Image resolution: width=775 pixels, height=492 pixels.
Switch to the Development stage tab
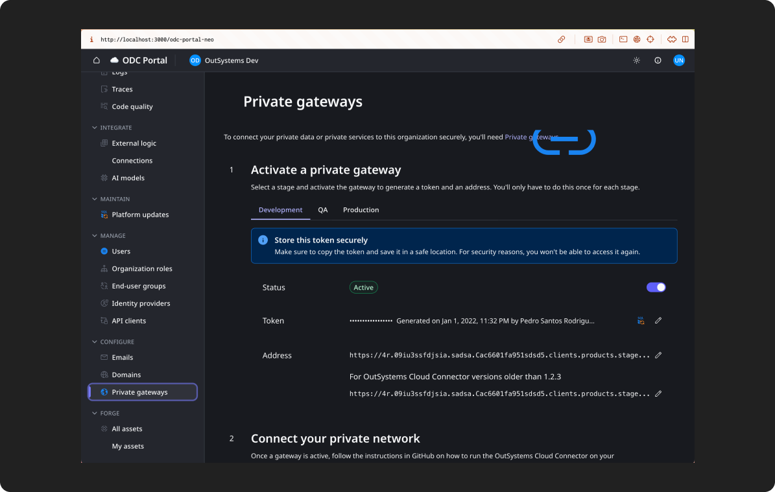(280, 210)
